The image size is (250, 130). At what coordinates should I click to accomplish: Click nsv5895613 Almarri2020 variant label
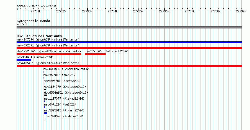coord(64,110)
